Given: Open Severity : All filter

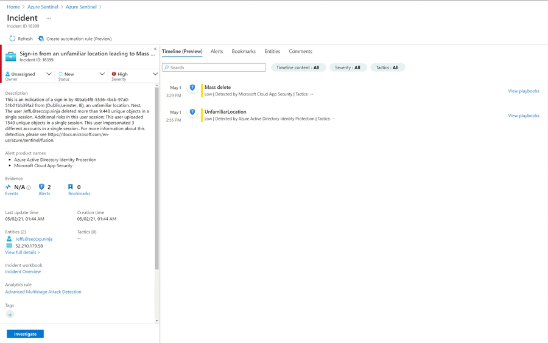Looking at the screenshot, I should (348, 68).
